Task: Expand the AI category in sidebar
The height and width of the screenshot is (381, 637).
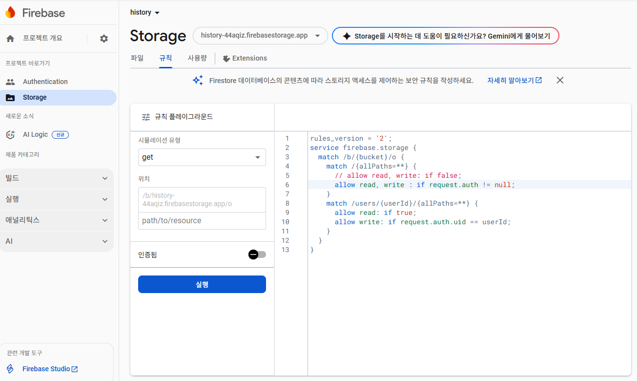Action: (x=57, y=241)
